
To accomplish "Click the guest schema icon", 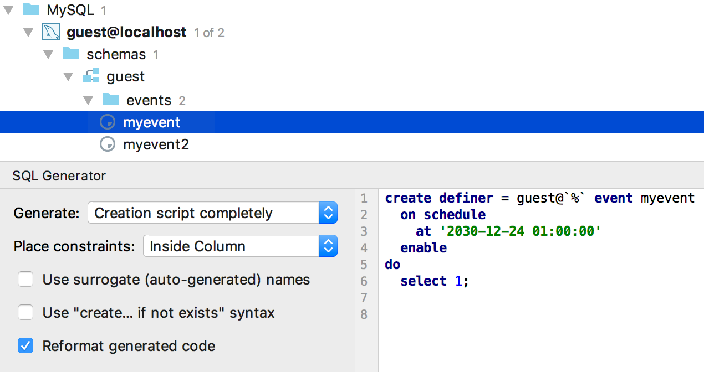I will [x=91, y=76].
